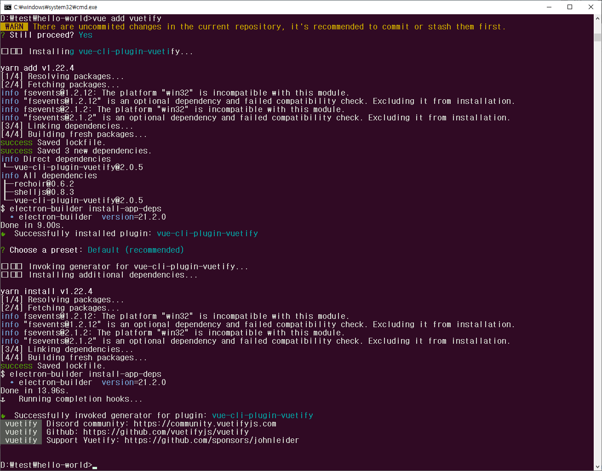The image size is (602, 471).
Task: Click the scrollbar down arrow
Action: 598,466
